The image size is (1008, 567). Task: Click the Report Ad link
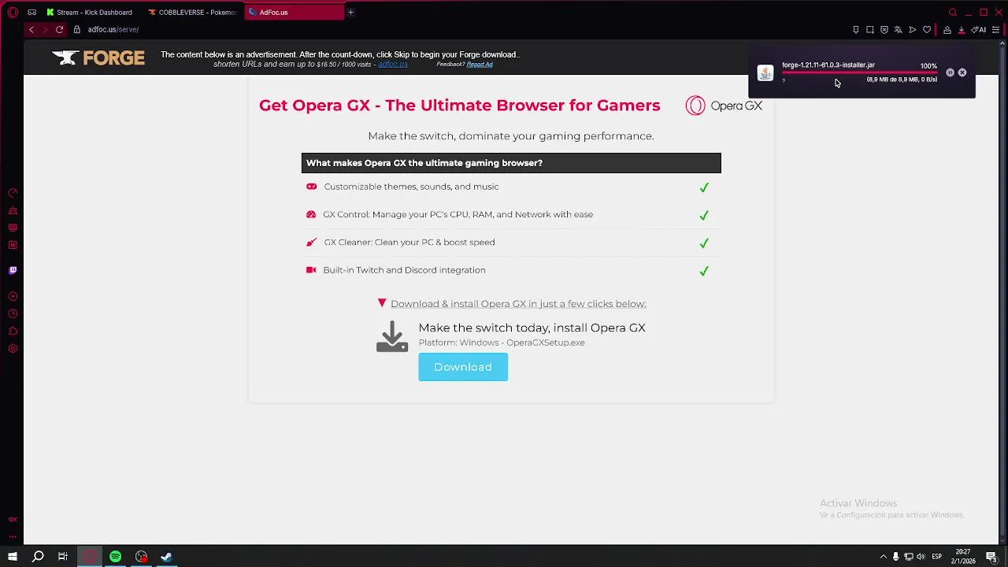pos(480,65)
